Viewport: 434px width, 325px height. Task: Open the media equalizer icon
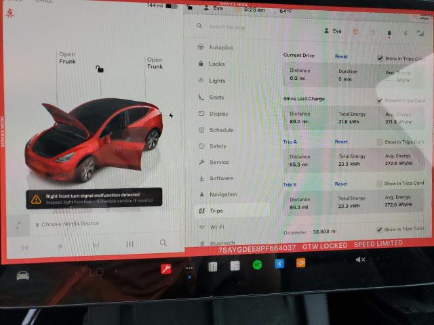click(x=130, y=244)
